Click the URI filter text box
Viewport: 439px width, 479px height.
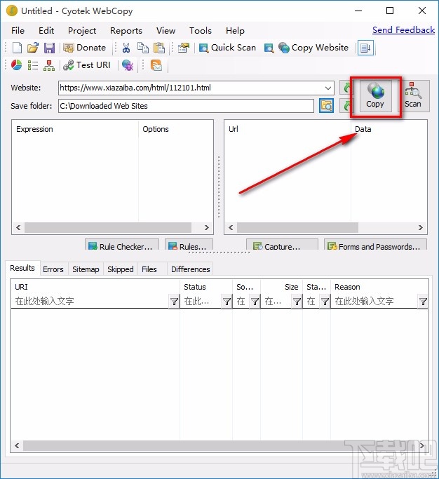(x=90, y=302)
